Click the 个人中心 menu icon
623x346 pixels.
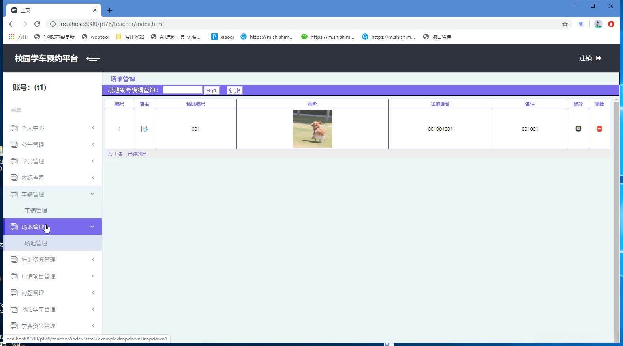point(14,128)
